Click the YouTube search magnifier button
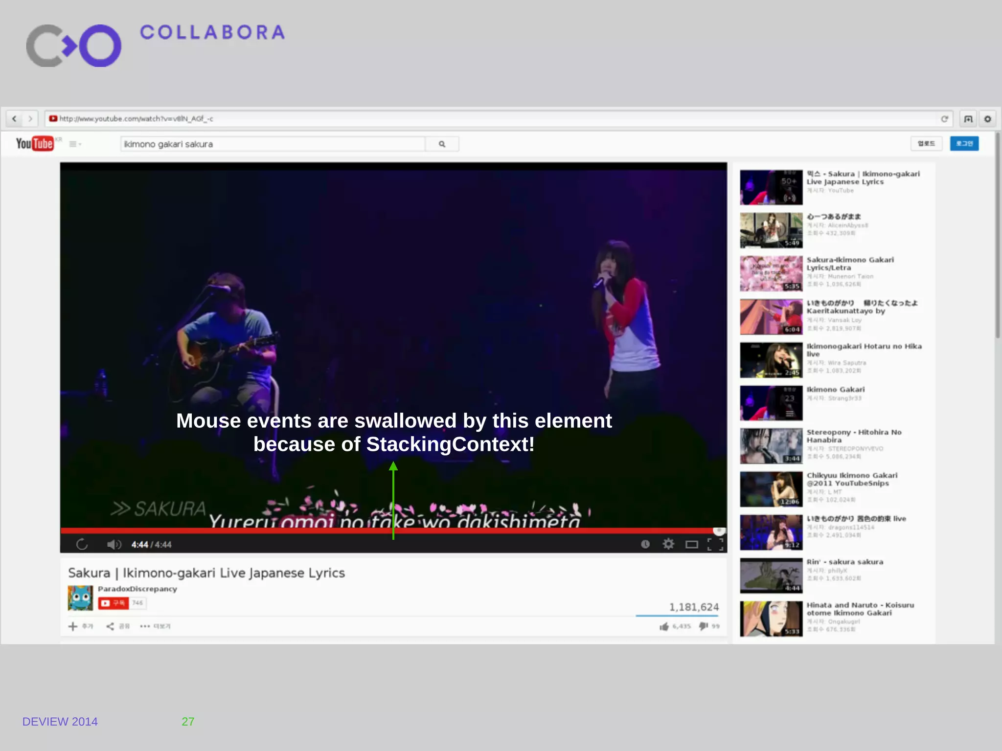Image resolution: width=1002 pixels, height=751 pixels. (x=442, y=144)
